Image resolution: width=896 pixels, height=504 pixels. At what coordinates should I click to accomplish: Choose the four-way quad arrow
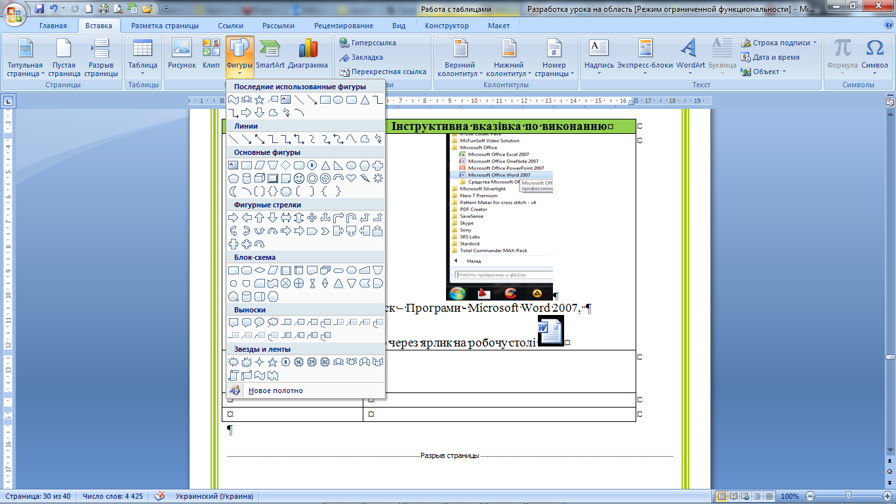[x=312, y=218]
